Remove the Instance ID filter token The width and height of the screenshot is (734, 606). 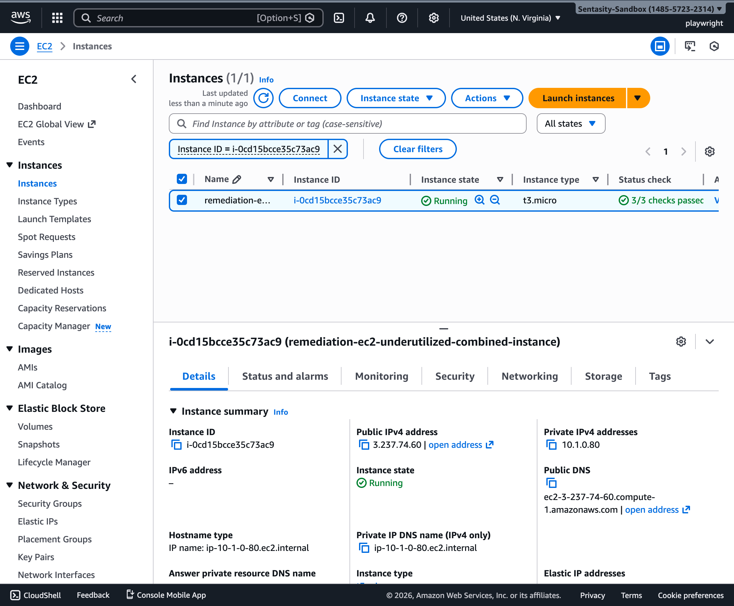pyautogui.click(x=337, y=149)
